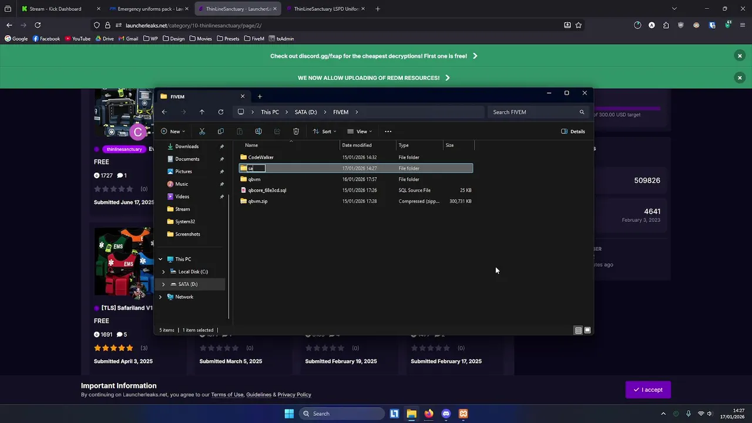Expand Local Disk (C:) tree node
The height and width of the screenshot is (423, 752).
pyautogui.click(x=163, y=272)
